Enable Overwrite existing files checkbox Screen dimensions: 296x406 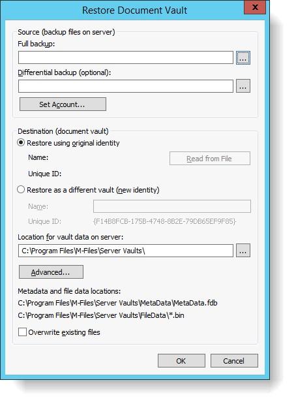coord(22,332)
